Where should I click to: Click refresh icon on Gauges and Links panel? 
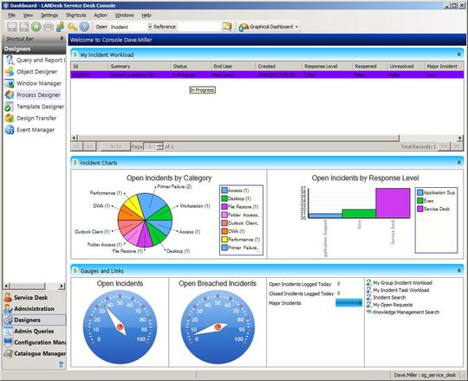pyautogui.click(x=75, y=271)
